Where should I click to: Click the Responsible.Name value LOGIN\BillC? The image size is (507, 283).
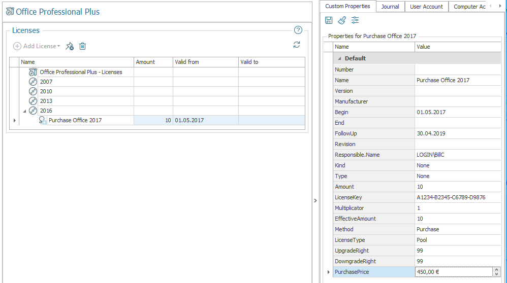(458, 155)
